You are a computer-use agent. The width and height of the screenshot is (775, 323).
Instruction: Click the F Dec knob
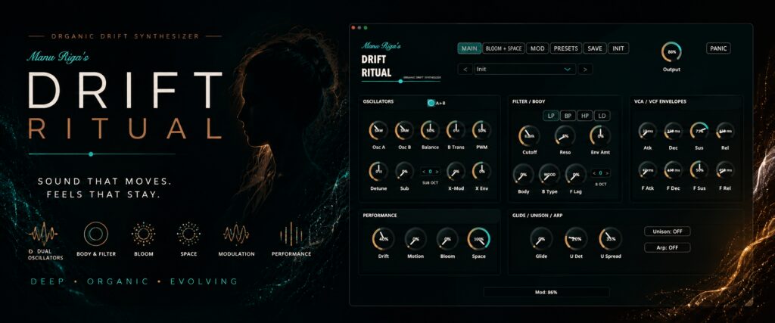pyautogui.click(x=673, y=170)
